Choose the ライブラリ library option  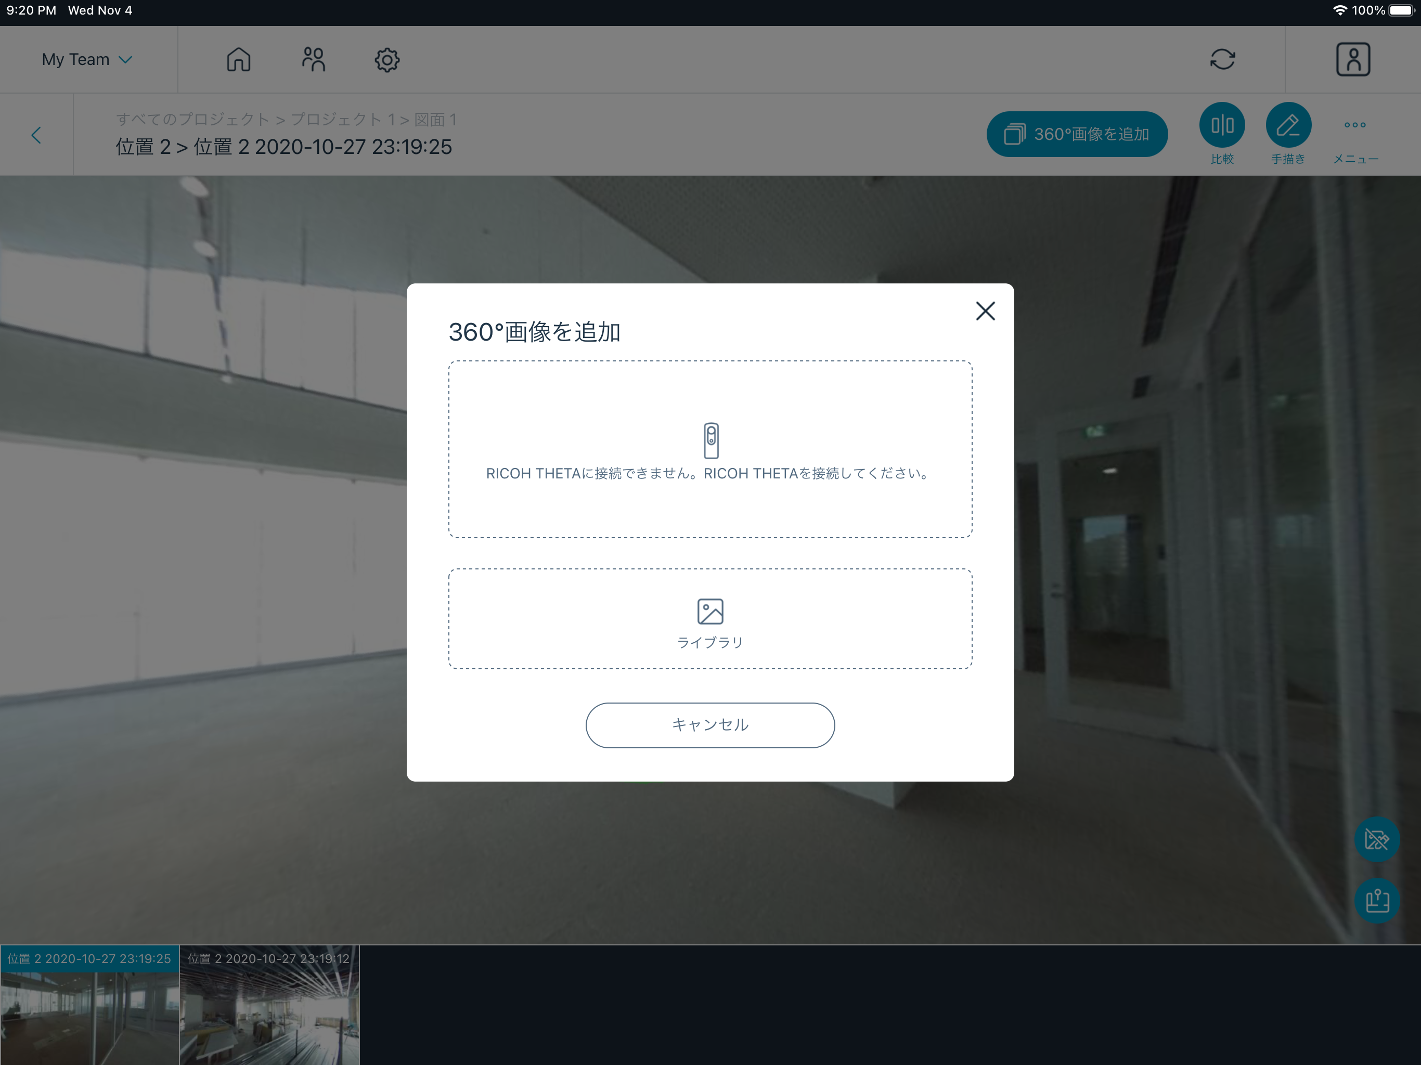point(710,619)
